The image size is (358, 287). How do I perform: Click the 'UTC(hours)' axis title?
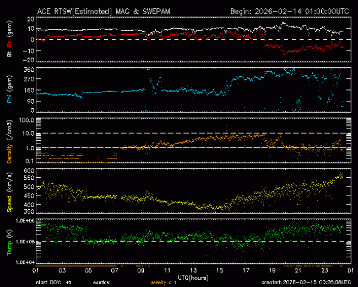[193, 278]
